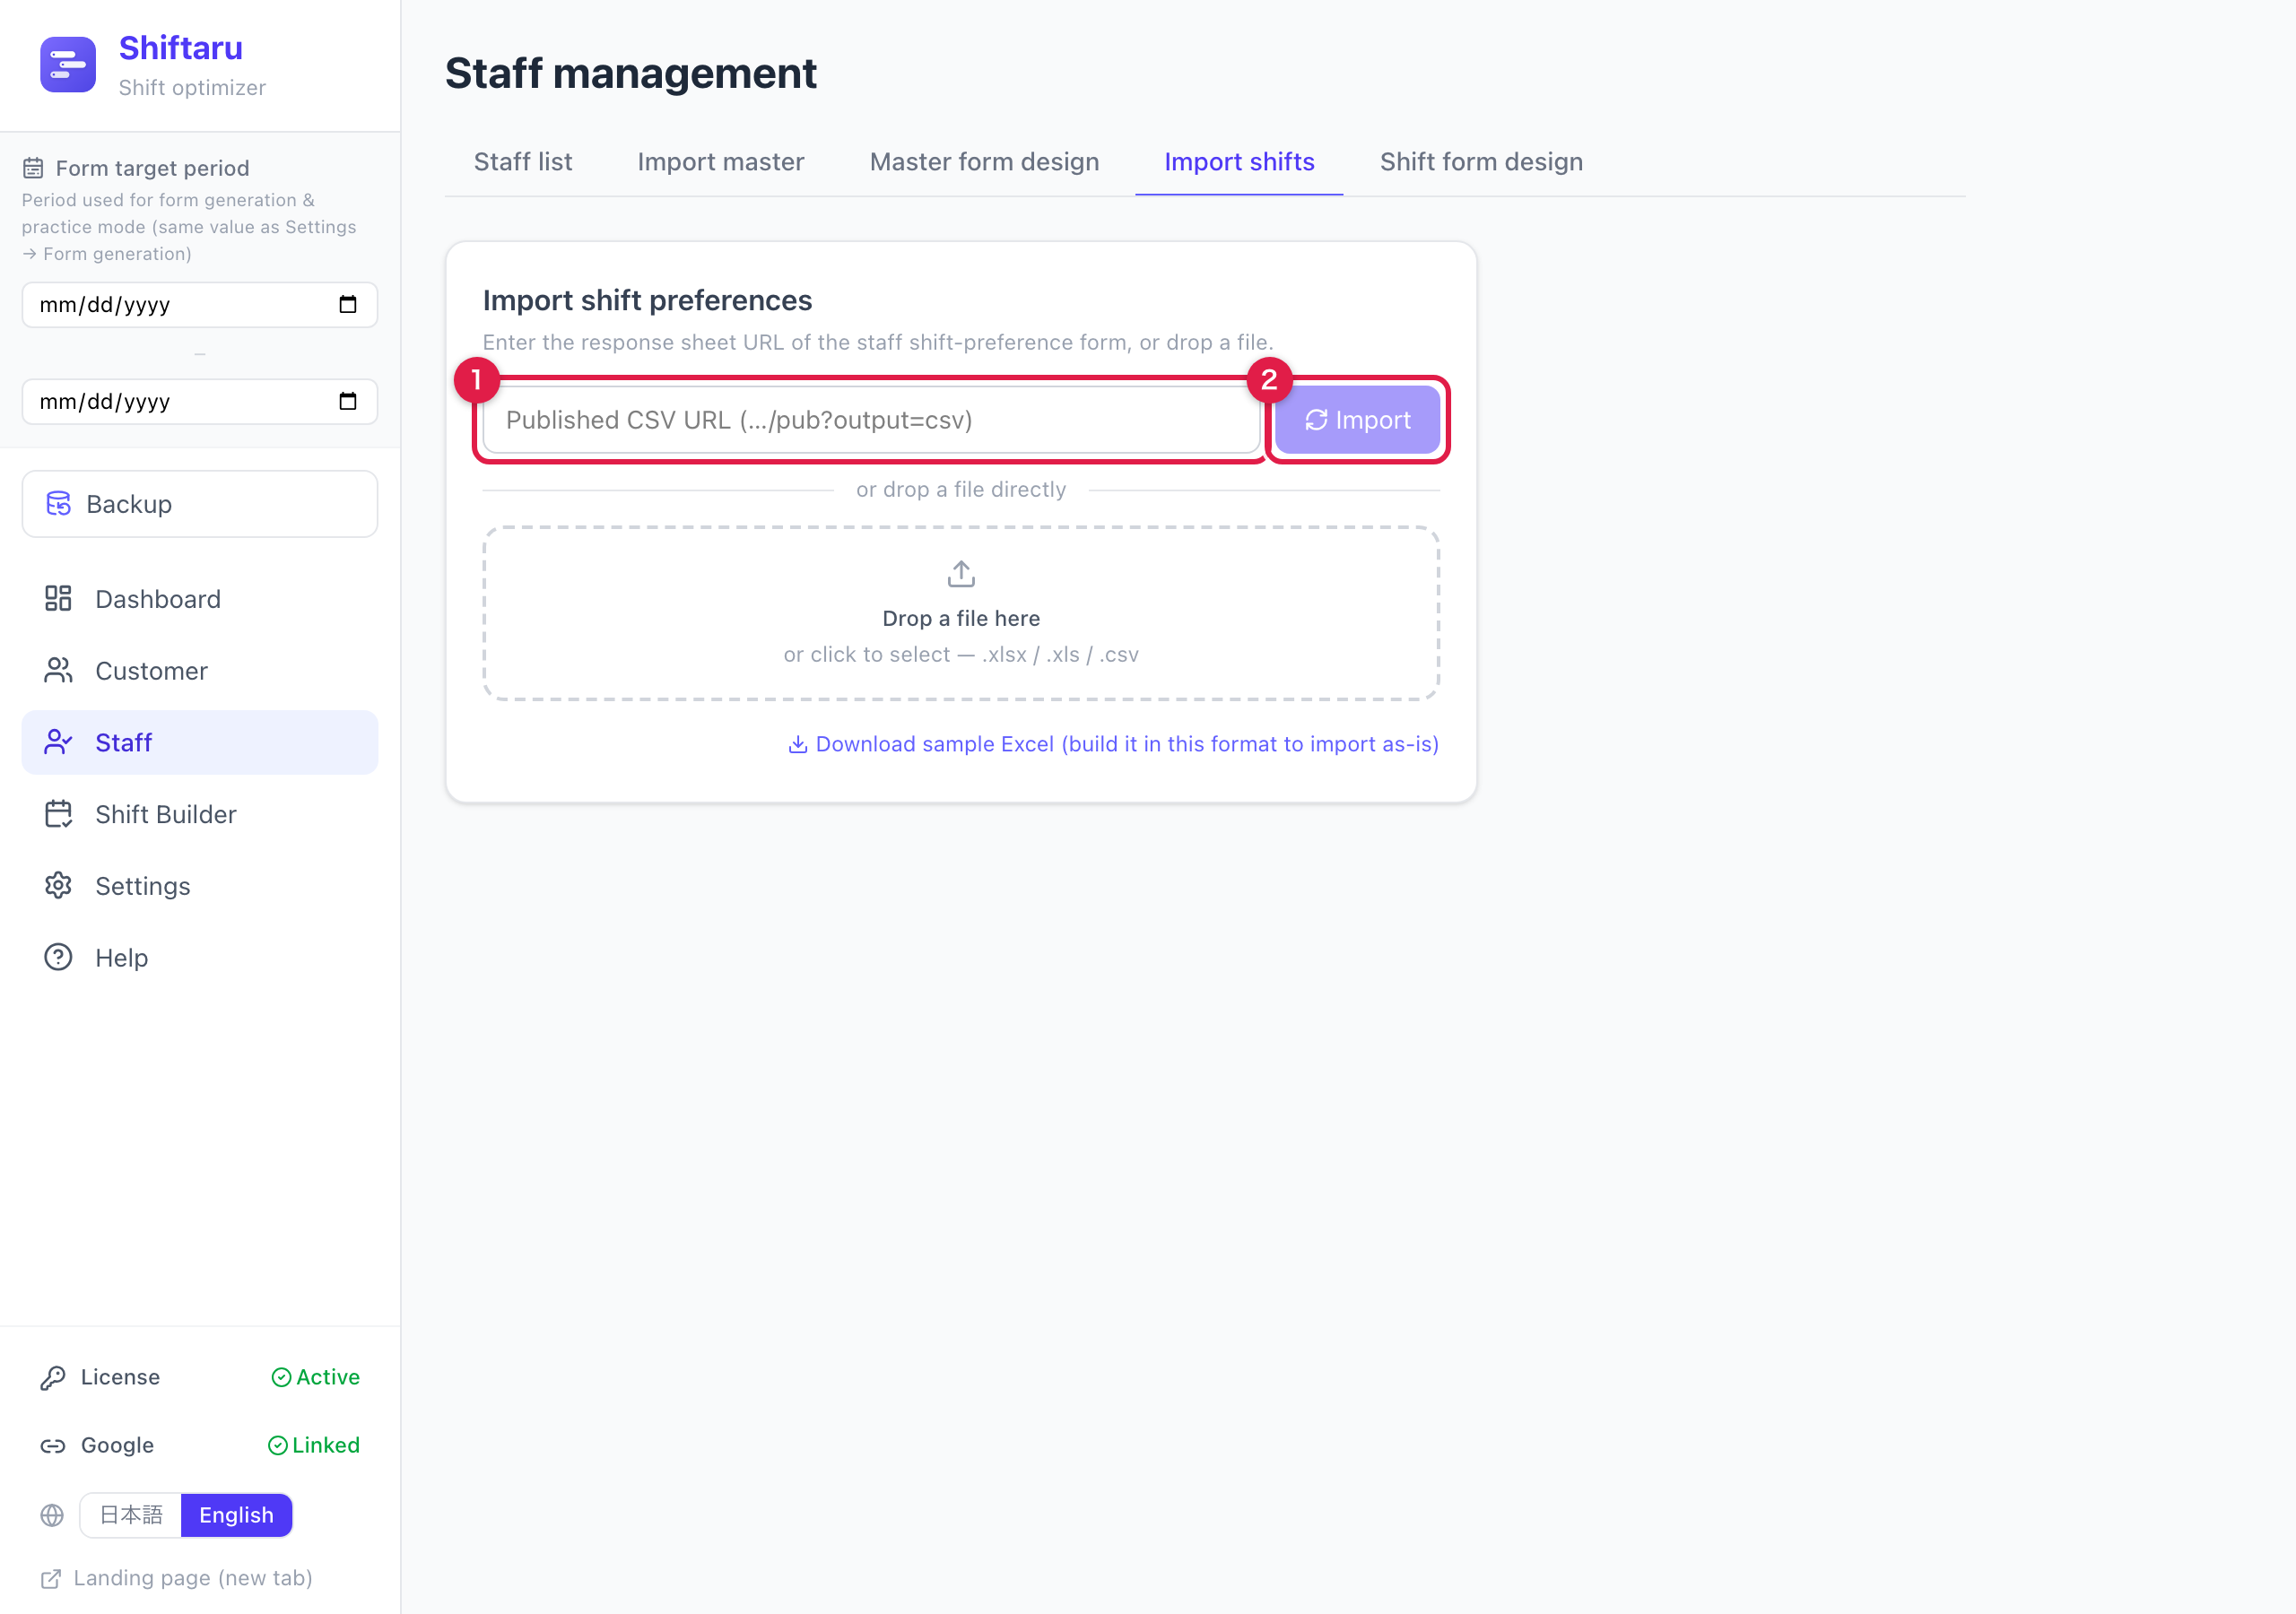
Task: Open the start date calendar picker icon
Action: point(348,304)
